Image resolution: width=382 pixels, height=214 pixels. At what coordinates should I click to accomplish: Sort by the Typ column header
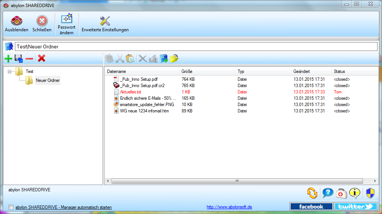coord(263,71)
